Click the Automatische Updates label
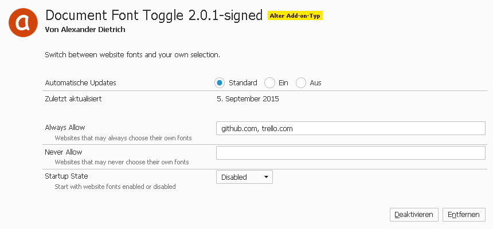Image resolution: width=493 pixels, height=229 pixels. click(80, 83)
